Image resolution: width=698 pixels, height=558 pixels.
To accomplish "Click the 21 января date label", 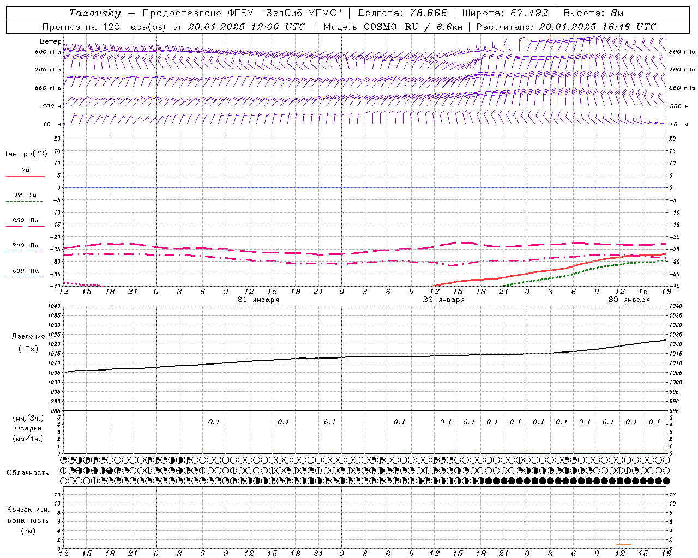I will pos(258,300).
